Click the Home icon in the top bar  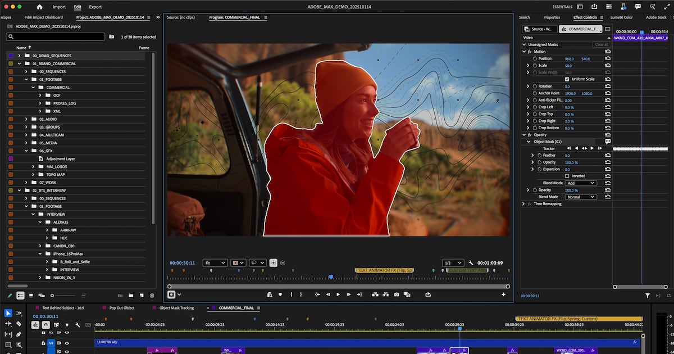coord(39,7)
